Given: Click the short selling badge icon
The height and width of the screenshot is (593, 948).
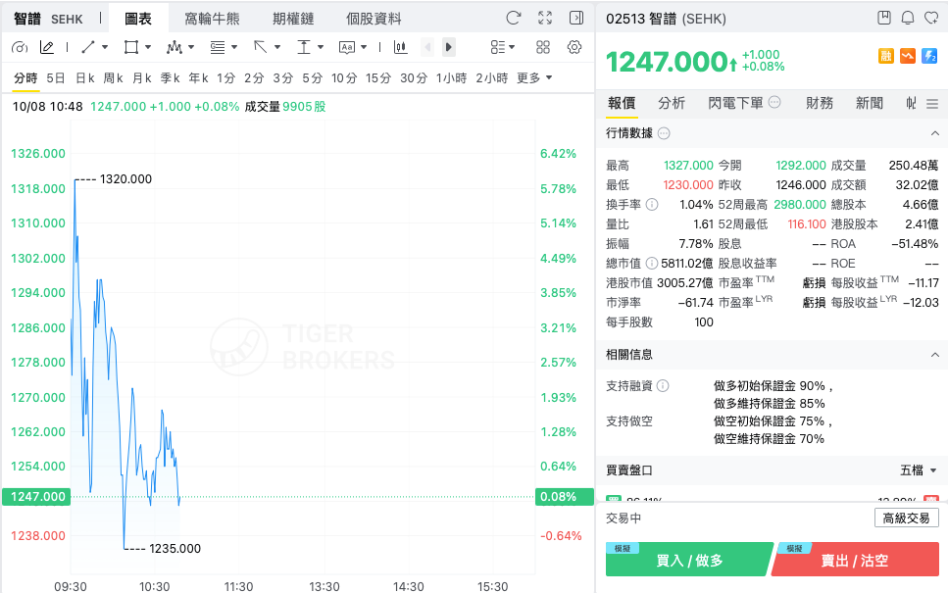Looking at the screenshot, I should [x=908, y=56].
